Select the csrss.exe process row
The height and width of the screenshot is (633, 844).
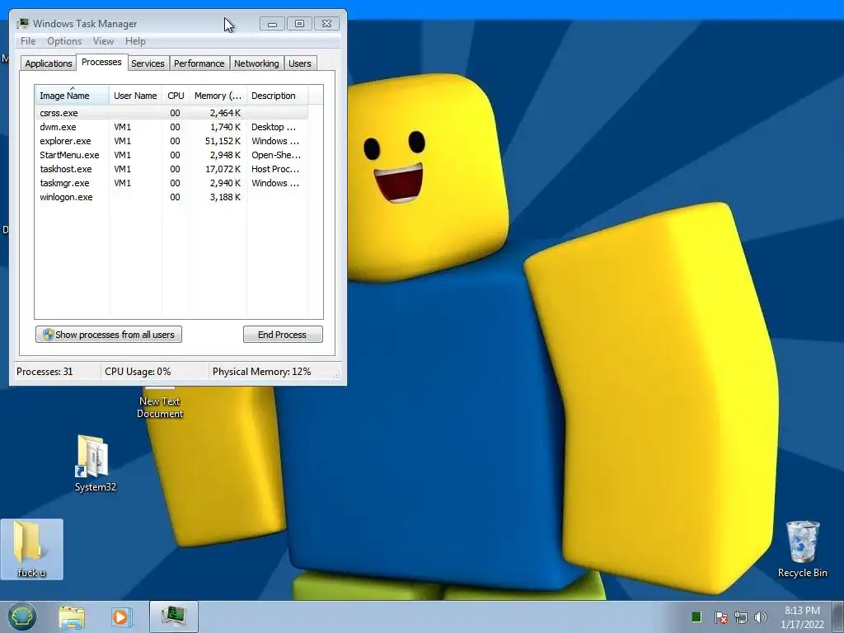pos(171,113)
